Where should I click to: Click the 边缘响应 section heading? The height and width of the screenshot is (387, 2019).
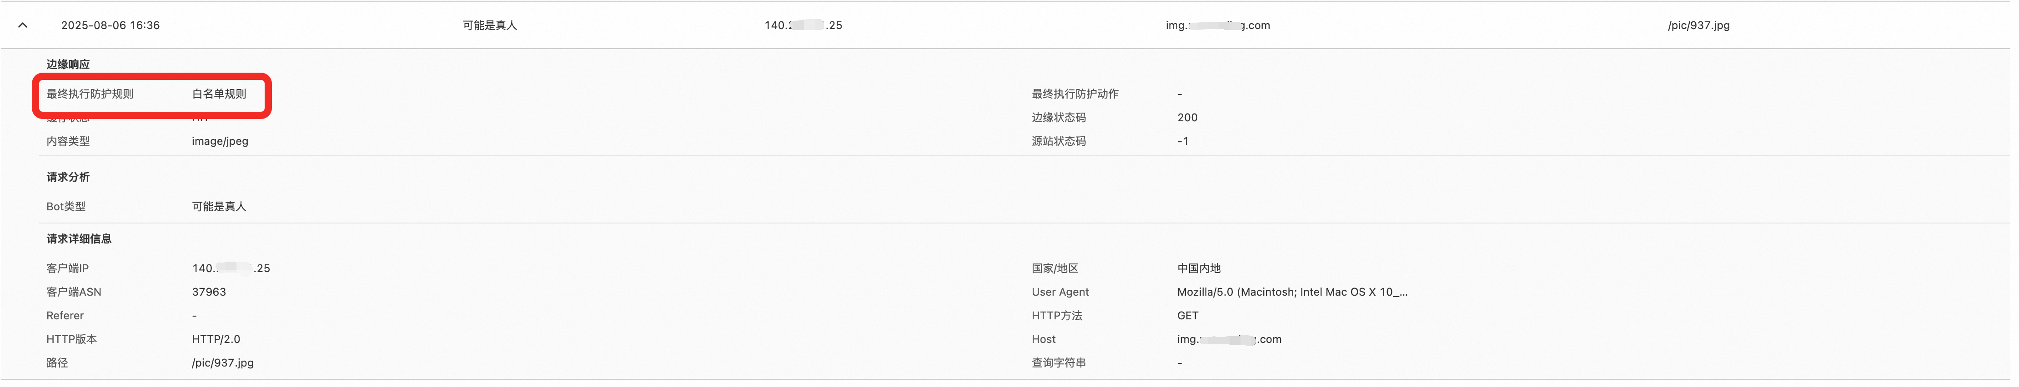67,64
